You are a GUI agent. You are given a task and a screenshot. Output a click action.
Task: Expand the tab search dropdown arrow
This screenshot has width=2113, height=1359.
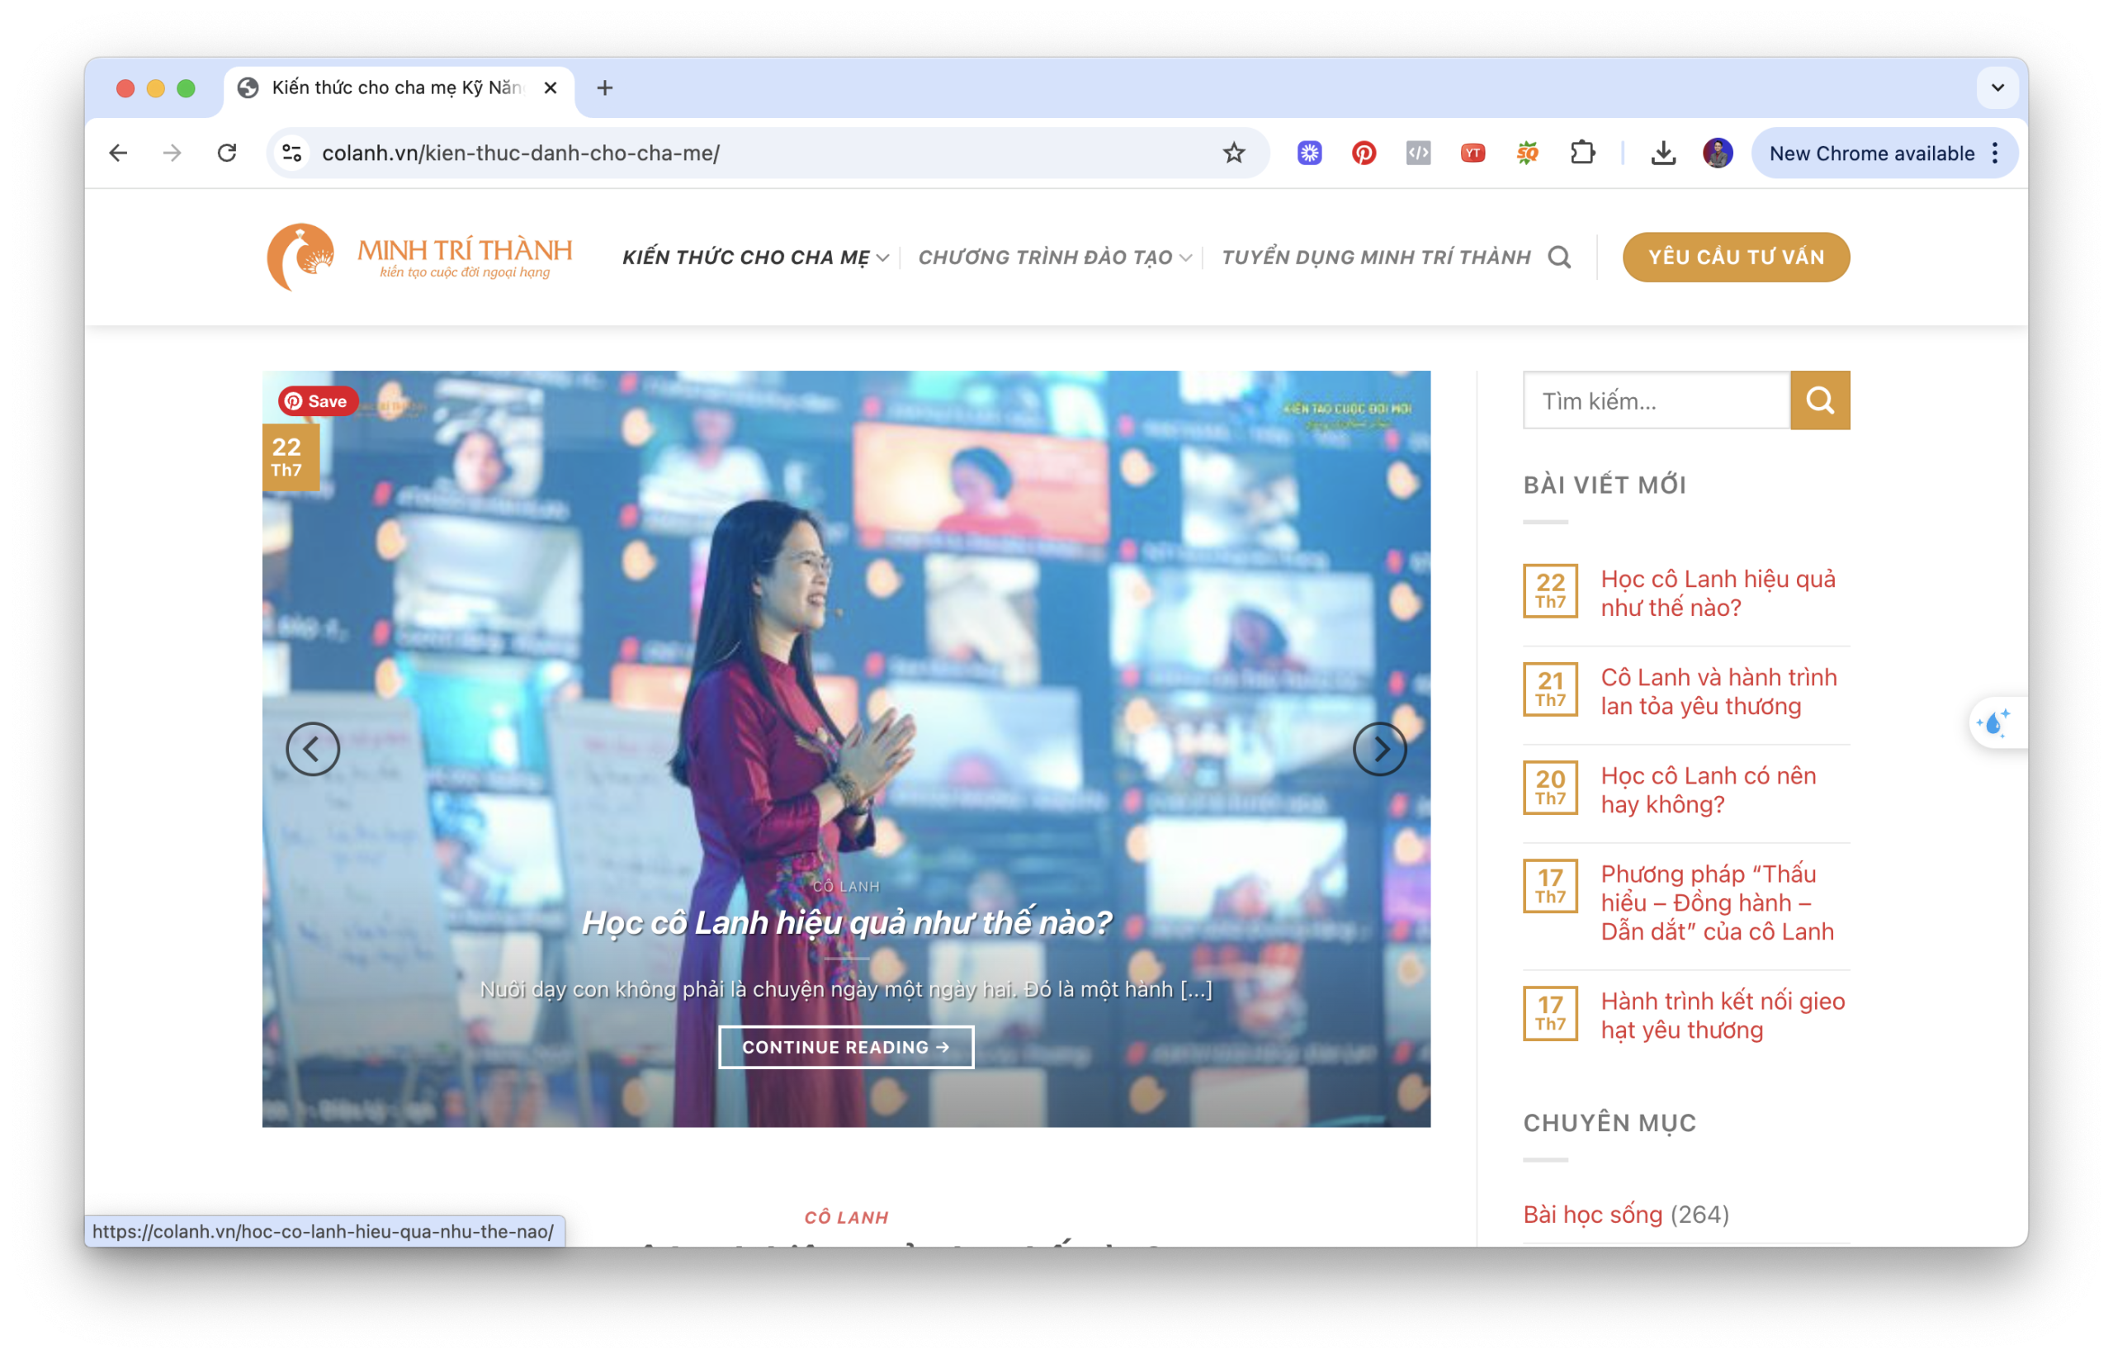pos(1997,88)
